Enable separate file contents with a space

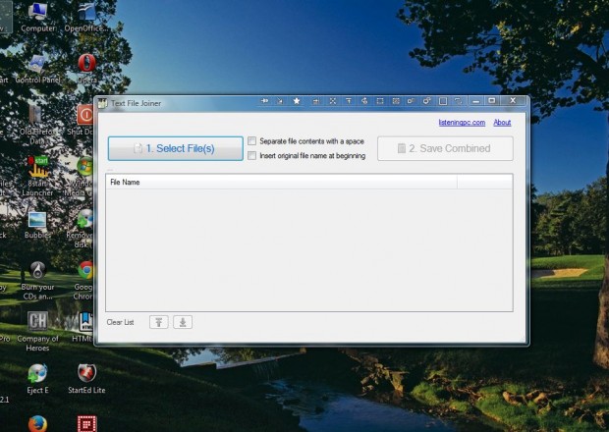click(x=252, y=141)
